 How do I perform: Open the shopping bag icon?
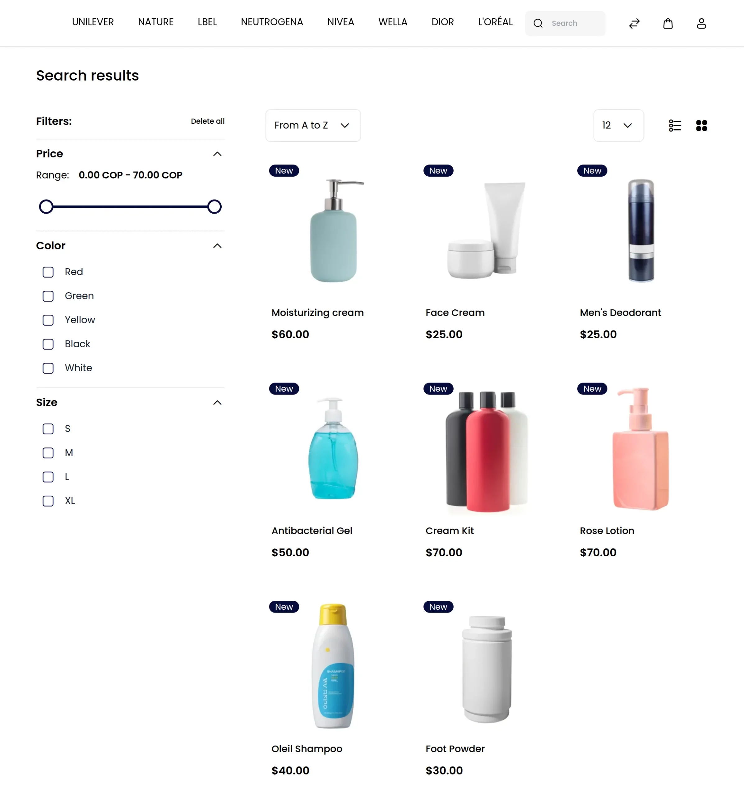point(668,24)
